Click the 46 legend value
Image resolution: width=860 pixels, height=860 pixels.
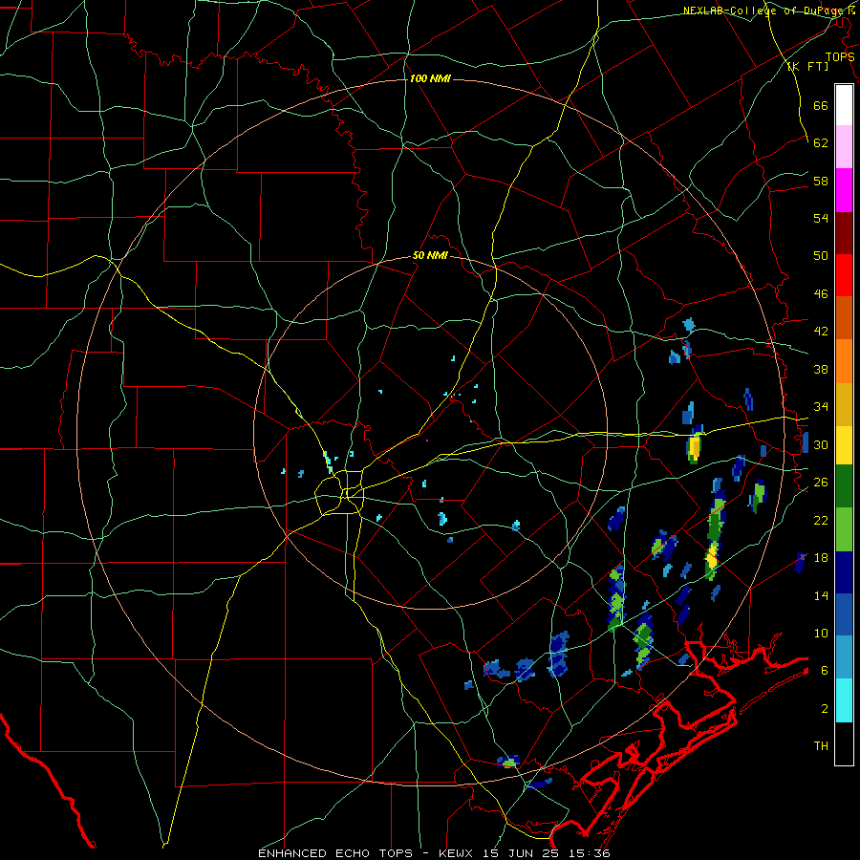pos(821,294)
